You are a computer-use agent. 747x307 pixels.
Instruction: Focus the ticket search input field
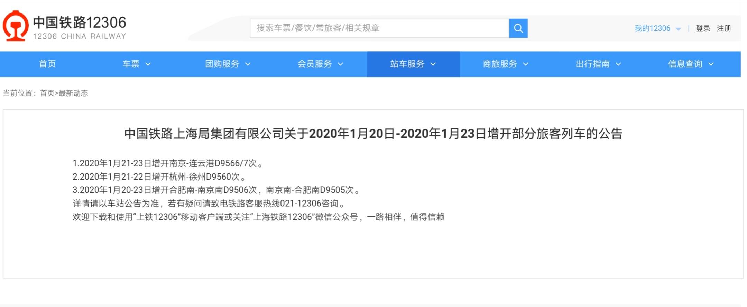379,28
